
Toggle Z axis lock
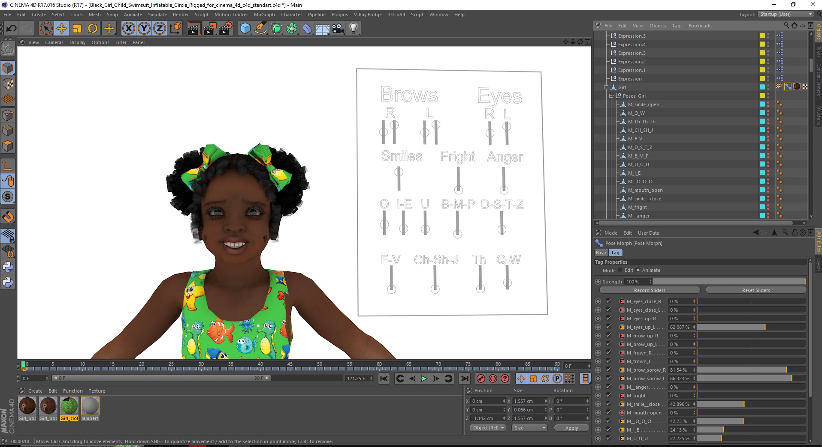(x=160, y=29)
